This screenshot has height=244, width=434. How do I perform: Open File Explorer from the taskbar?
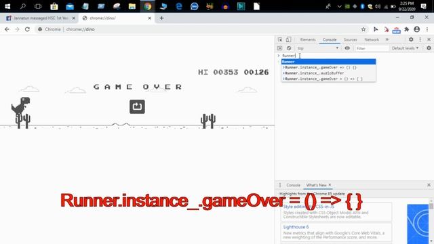132,6
